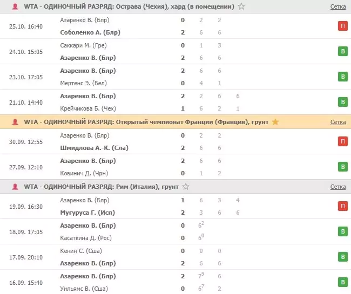Click win badge for Azarenka vs Williams match
The width and height of the screenshot is (351, 294).
pyautogui.click(x=343, y=282)
